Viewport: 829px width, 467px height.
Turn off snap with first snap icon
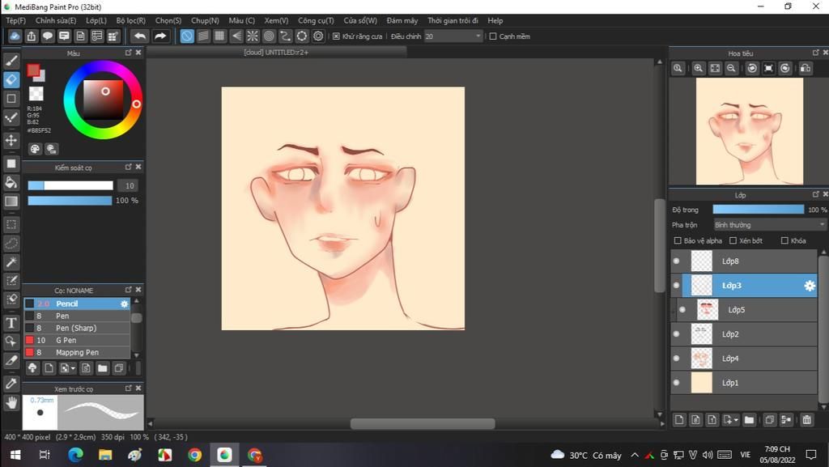point(187,36)
